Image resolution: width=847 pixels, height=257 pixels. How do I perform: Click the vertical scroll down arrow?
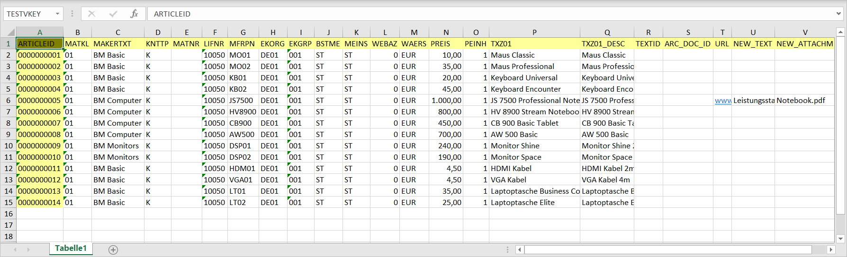(x=840, y=239)
